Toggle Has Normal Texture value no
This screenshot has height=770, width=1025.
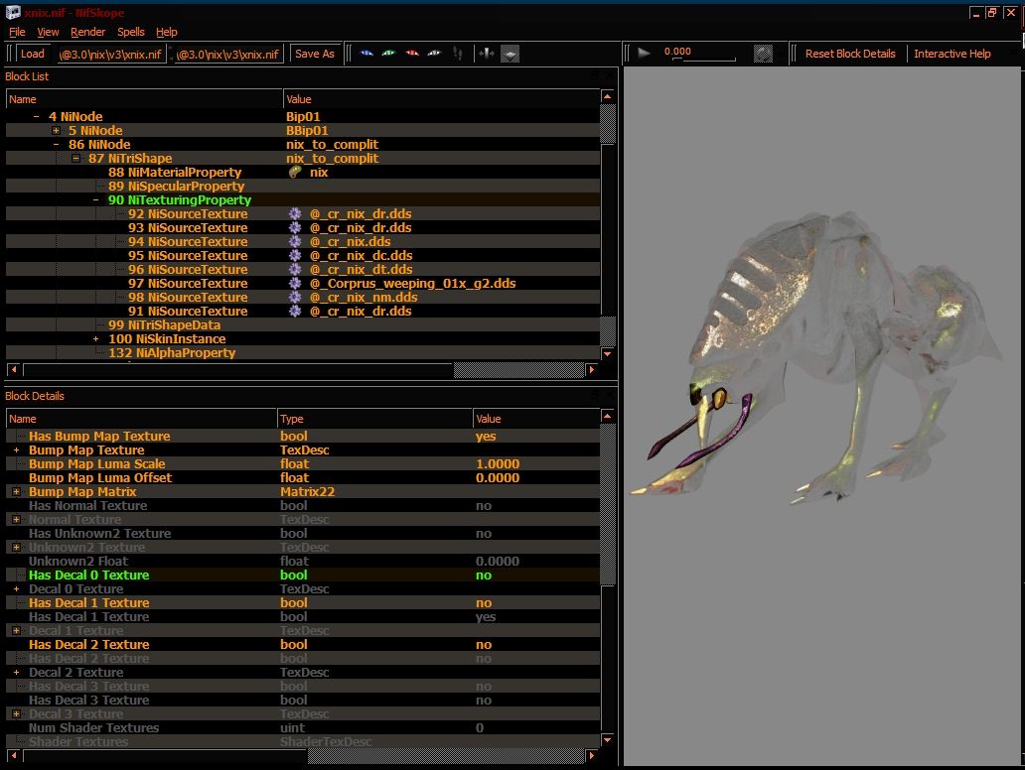(x=484, y=505)
